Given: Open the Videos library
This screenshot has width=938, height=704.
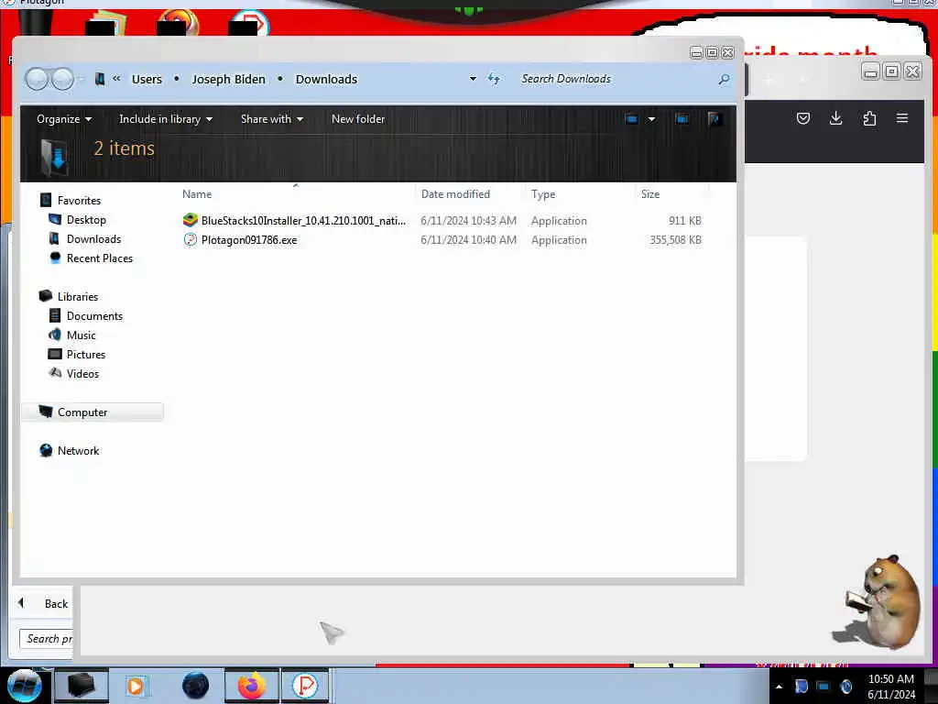Looking at the screenshot, I should click(x=82, y=374).
